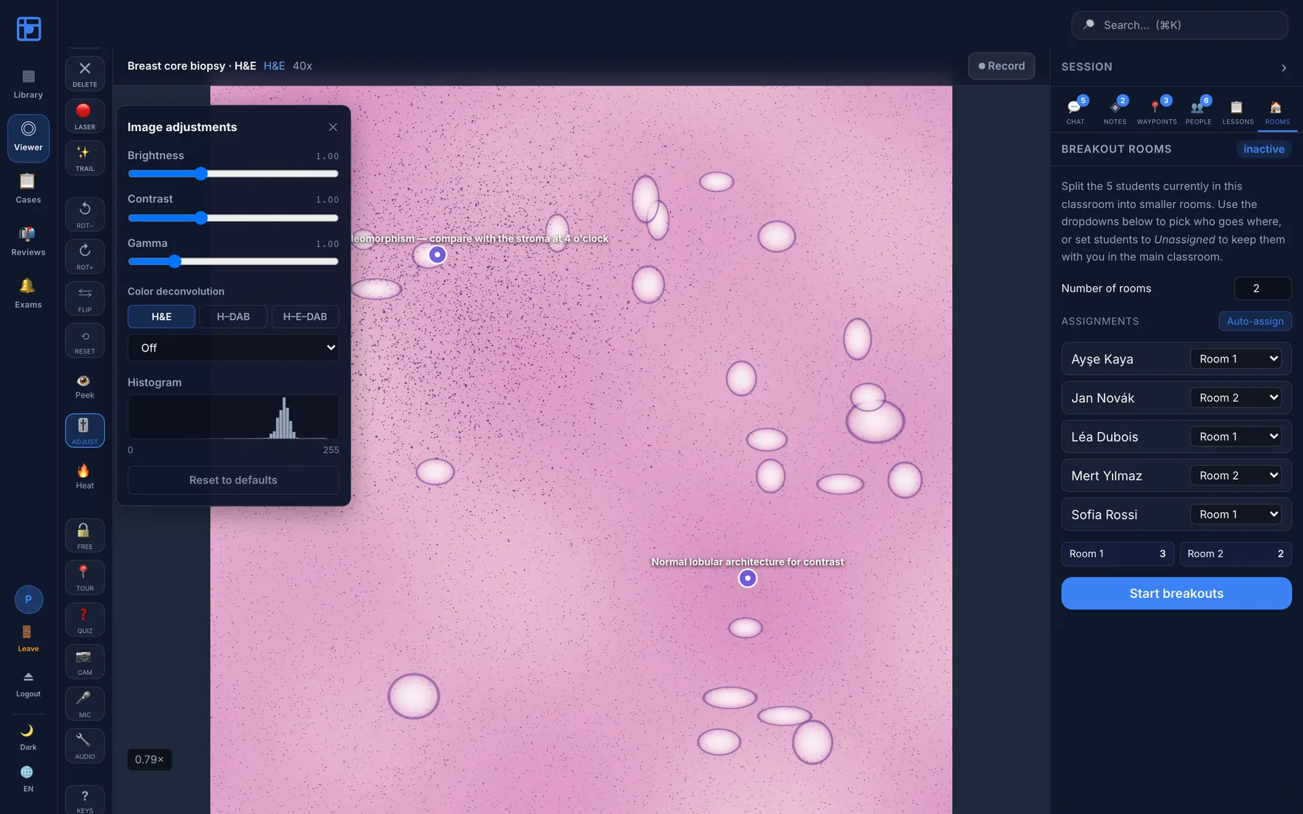The image size is (1303, 814).
Task: Select H&E color deconvolution mode
Action: (x=161, y=317)
